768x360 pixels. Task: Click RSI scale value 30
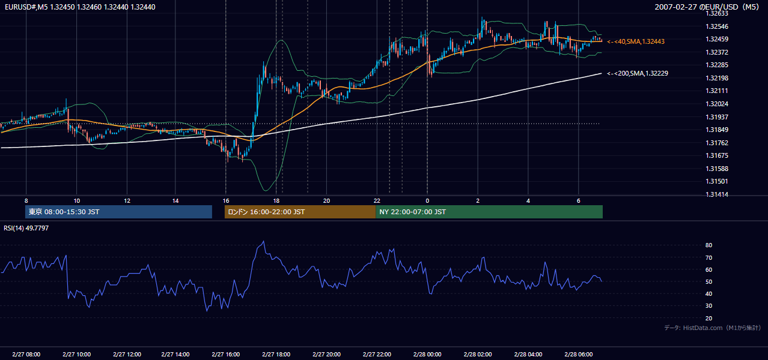(709, 306)
